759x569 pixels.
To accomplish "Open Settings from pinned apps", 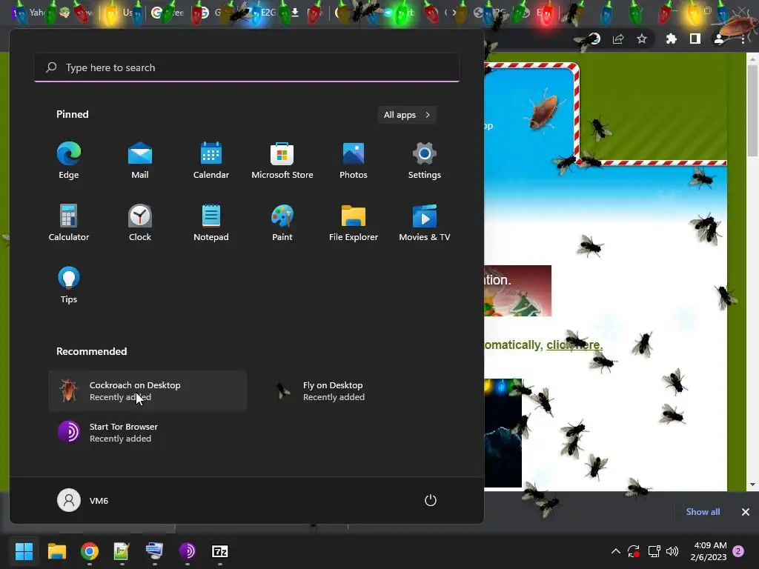I will point(425,161).
